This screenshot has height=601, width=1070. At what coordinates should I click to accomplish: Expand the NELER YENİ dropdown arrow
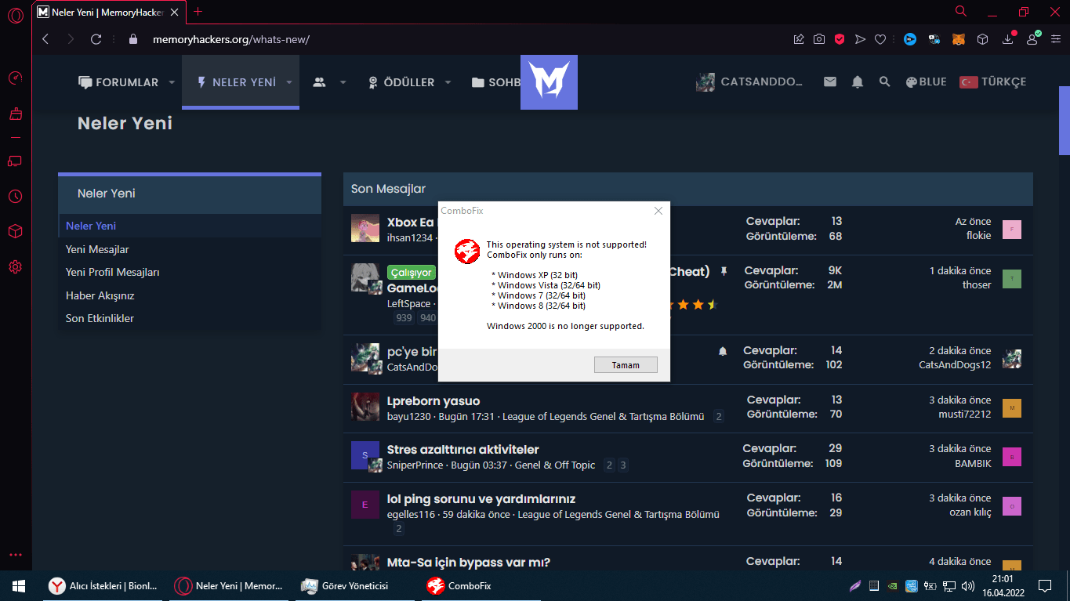point(288,82)
